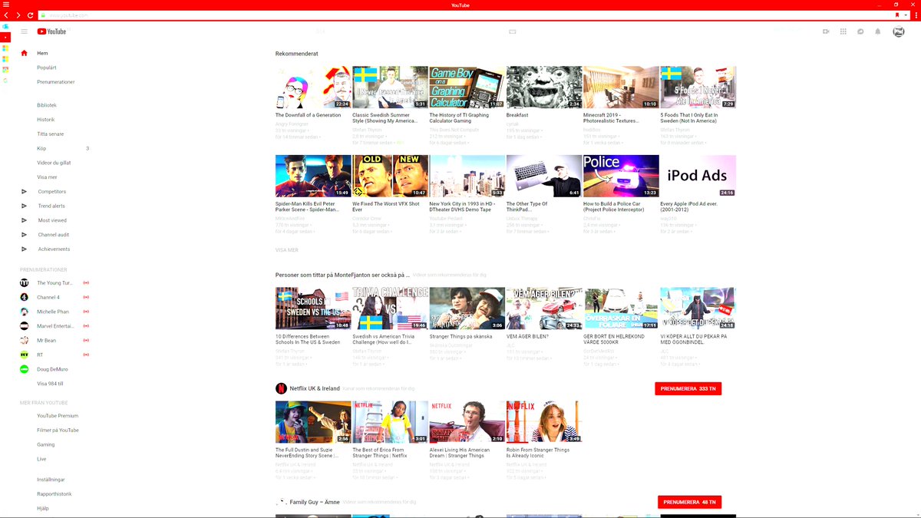
Task: Expand Visa mer in the sidebar
Action: (x=47, y=177)
